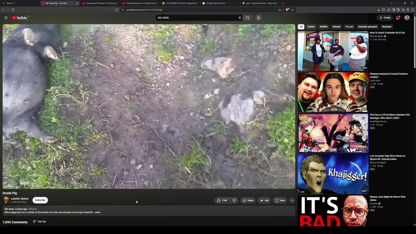Click the Create button
416x234 pixels.
pos(385,18)
